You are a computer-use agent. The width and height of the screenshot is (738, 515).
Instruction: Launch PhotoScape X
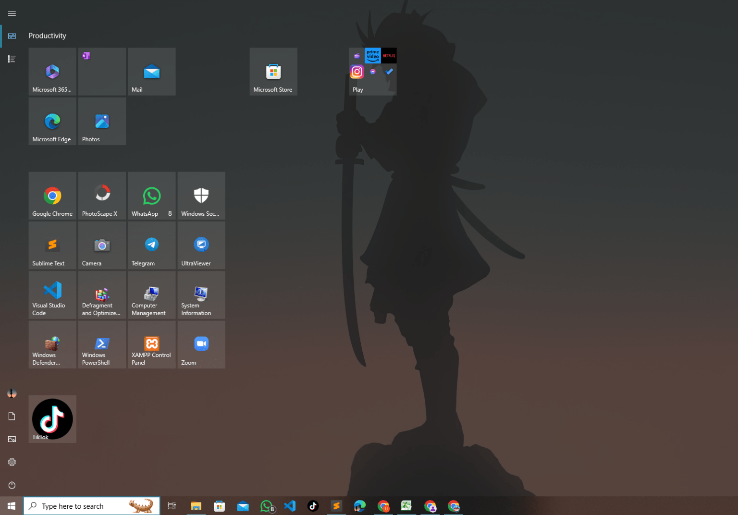coord(101,196)
